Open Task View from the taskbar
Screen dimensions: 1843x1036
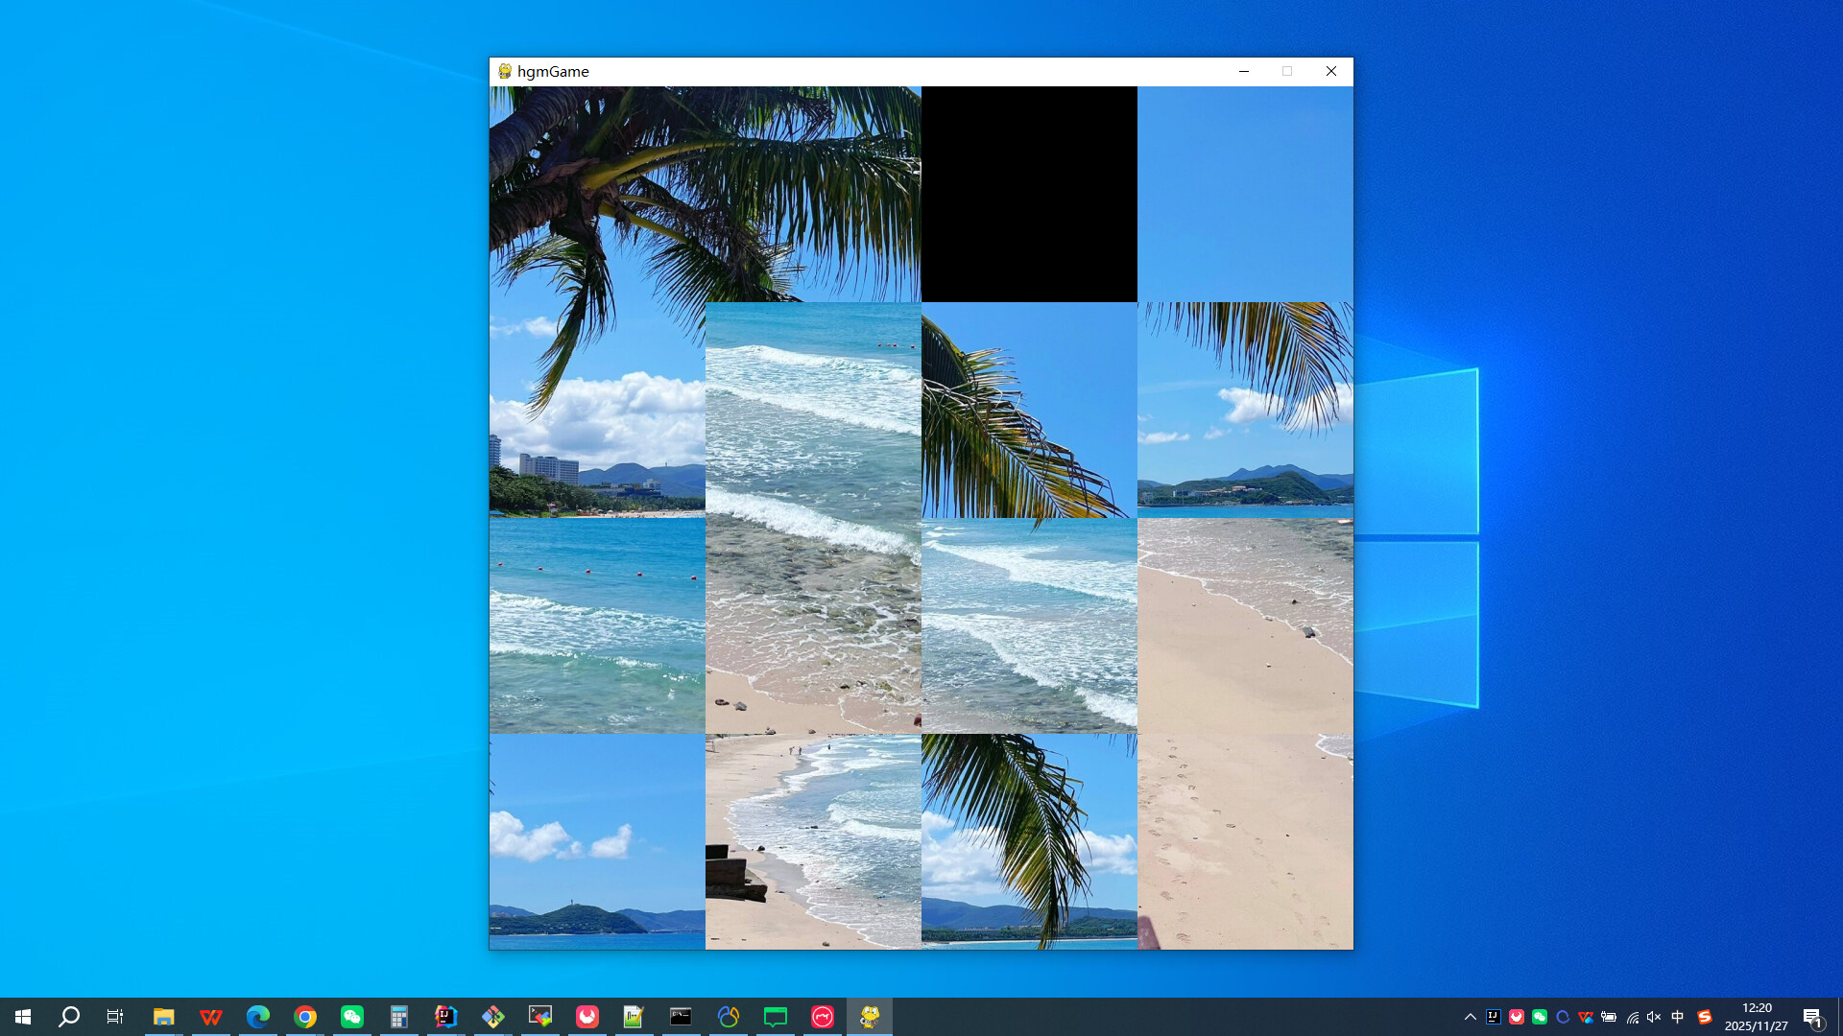click(115, 1017)
